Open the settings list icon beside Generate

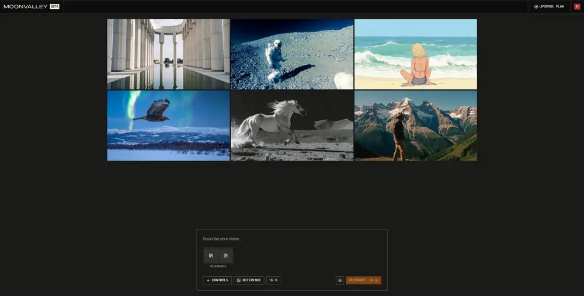340,280
